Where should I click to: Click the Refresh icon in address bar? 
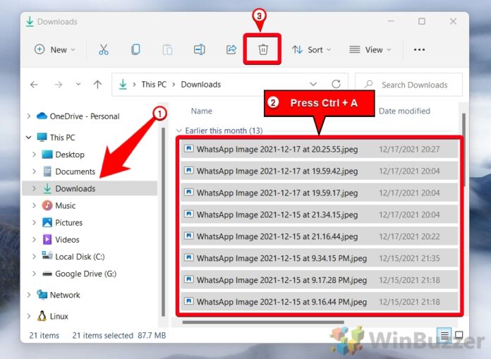[x=336, y=84]
